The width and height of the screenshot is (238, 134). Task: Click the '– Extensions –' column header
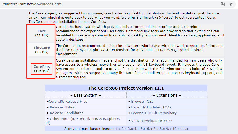pyautogui.click(x=167, y=95)
